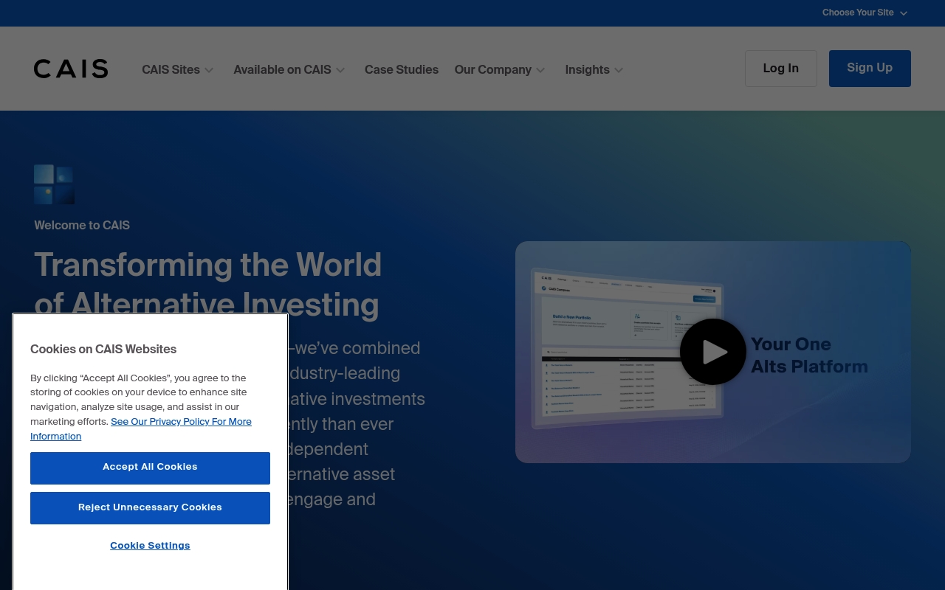The image size is (945, 590).
Task: Click the platform screenshot in video card
Action: [626, 348]
